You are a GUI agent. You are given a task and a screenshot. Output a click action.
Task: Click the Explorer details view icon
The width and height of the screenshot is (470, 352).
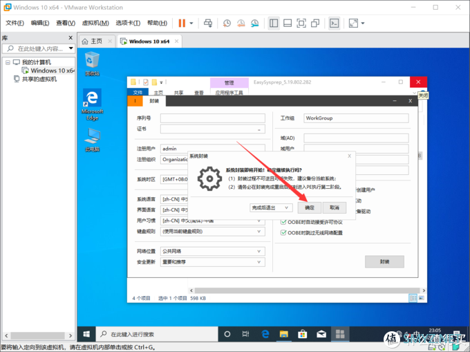(x=413, y=298)
